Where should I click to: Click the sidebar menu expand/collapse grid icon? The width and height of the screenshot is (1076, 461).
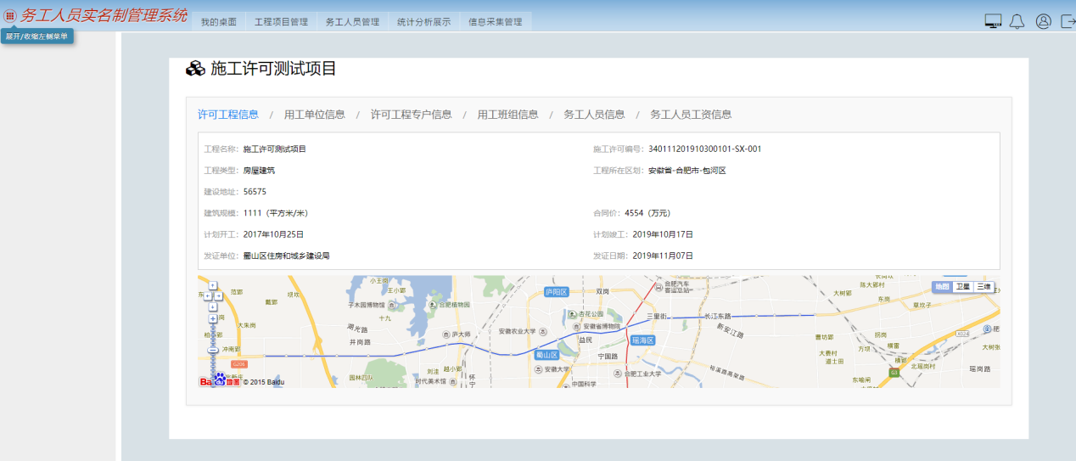pos(10,15)
